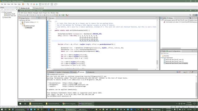Click the Eclipse Debug bug toolbar icon
Image resolution: width=198 pixels, height=111 pixels.
60,15
